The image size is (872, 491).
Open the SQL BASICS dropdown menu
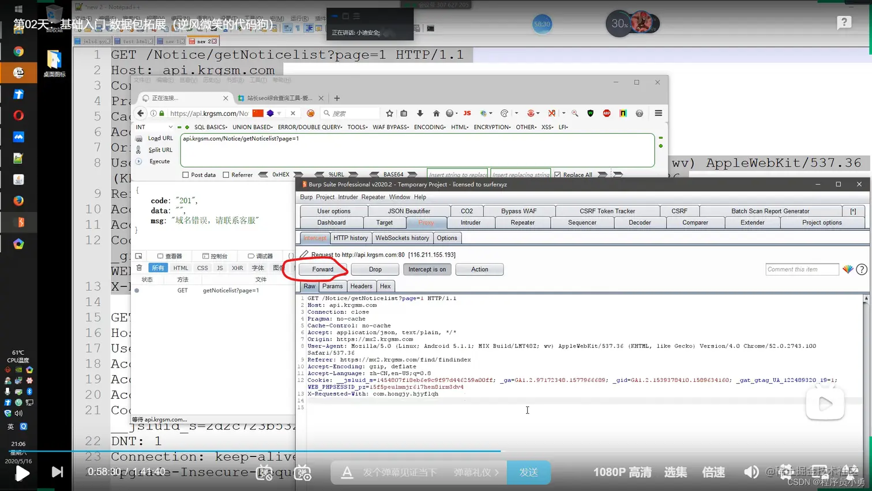click(x=211, y=127)
